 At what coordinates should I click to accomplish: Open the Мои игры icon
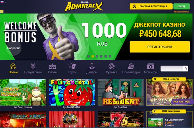pyautogui.click(x=151, y=66)
